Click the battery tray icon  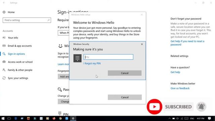[174, 118]
